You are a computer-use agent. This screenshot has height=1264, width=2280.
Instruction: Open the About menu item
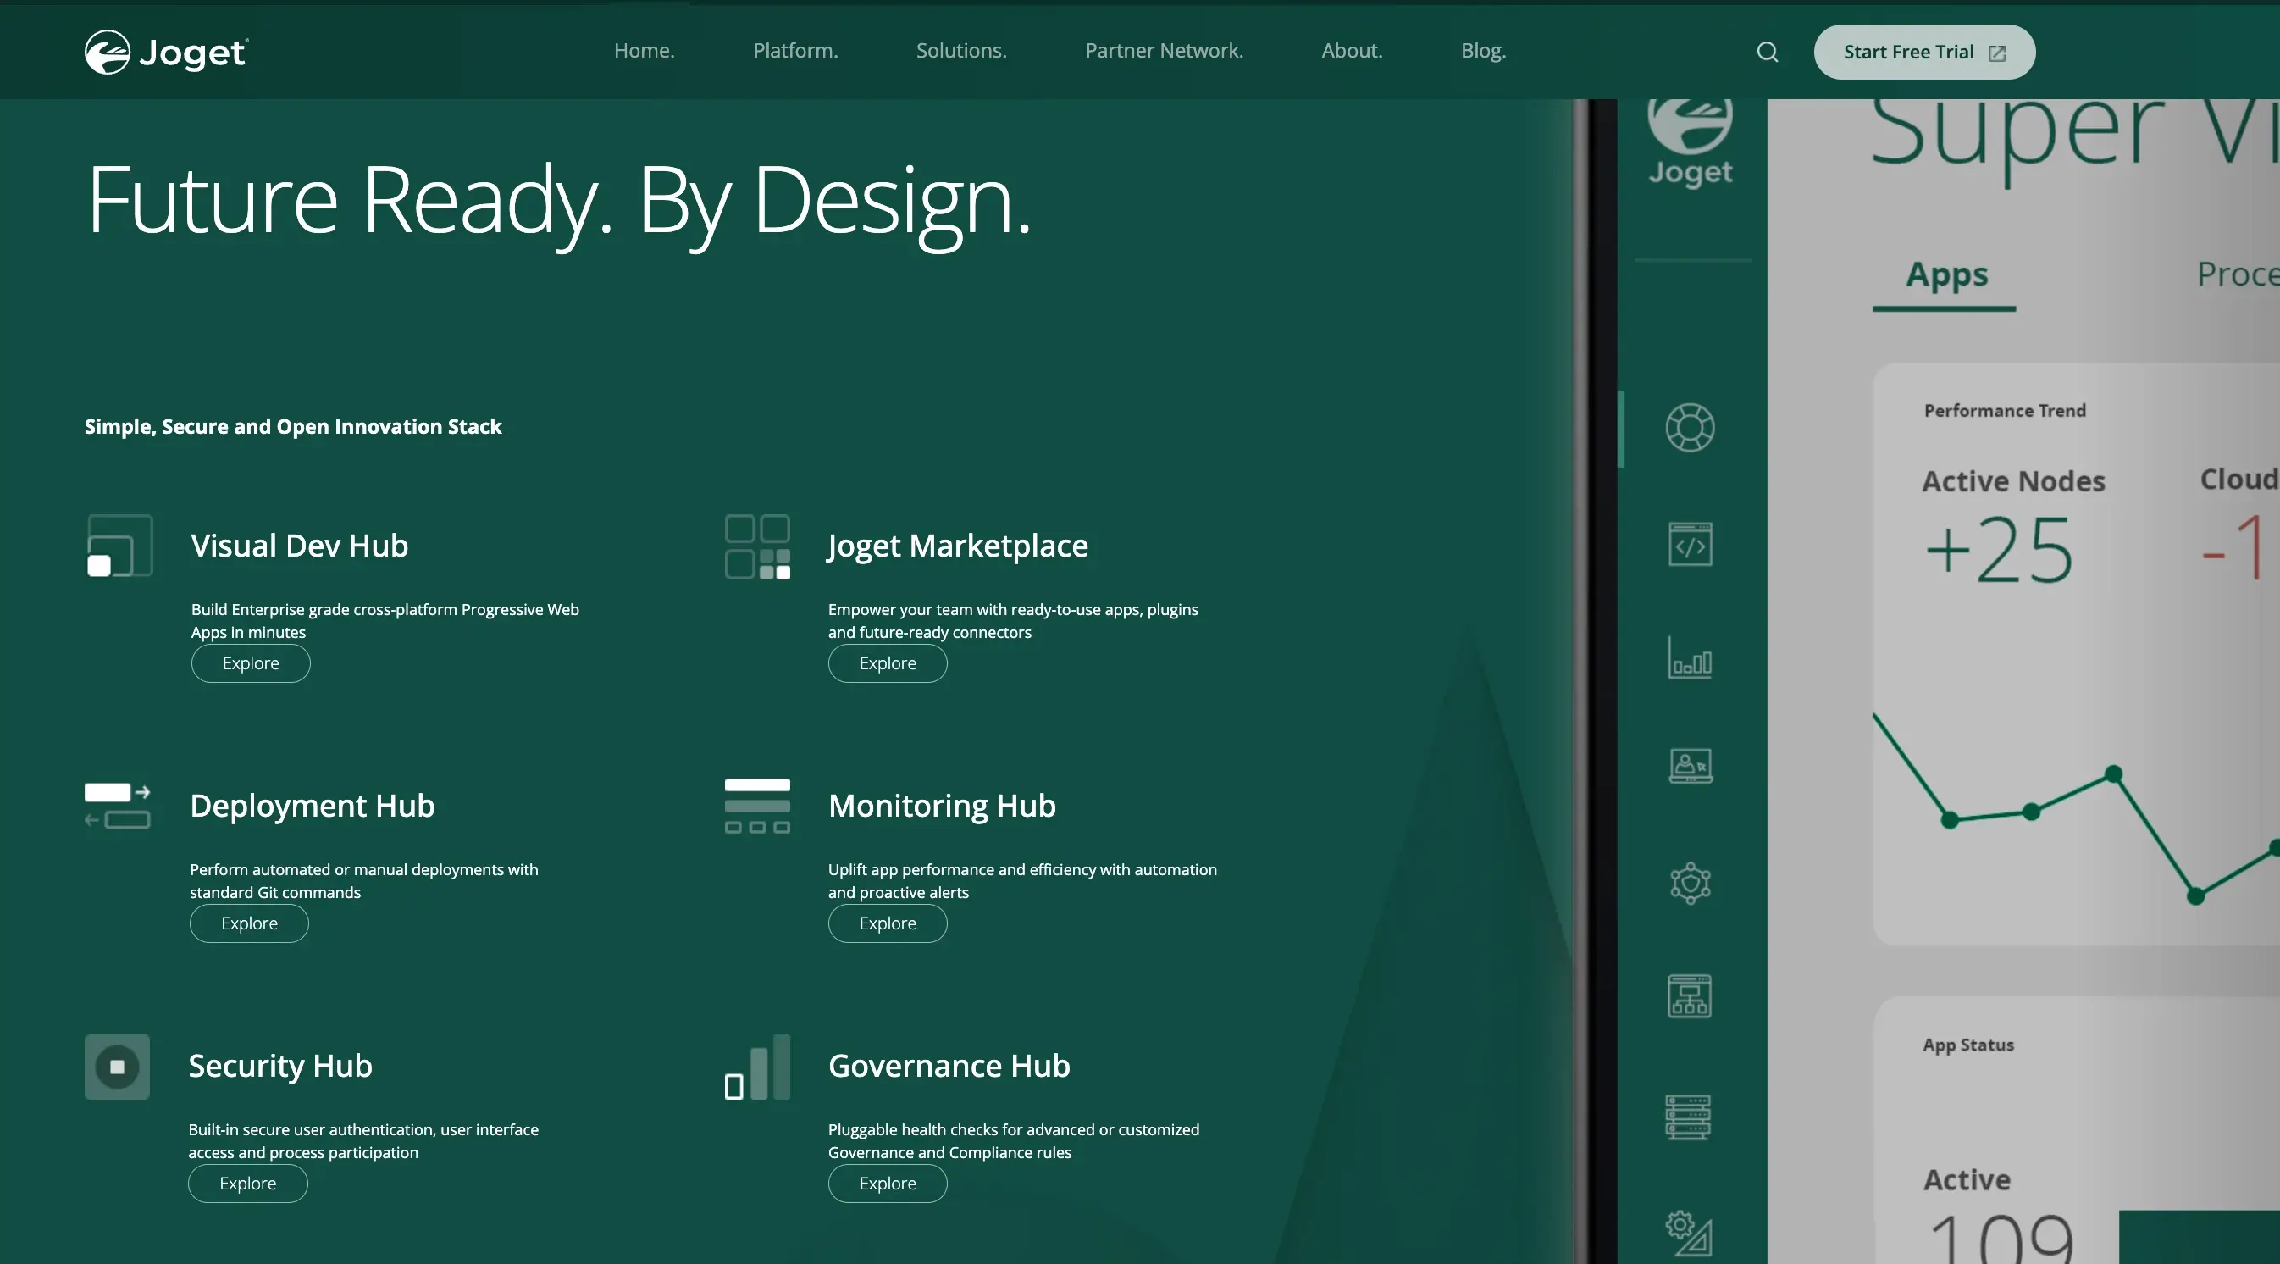(x=1352, y=51)
